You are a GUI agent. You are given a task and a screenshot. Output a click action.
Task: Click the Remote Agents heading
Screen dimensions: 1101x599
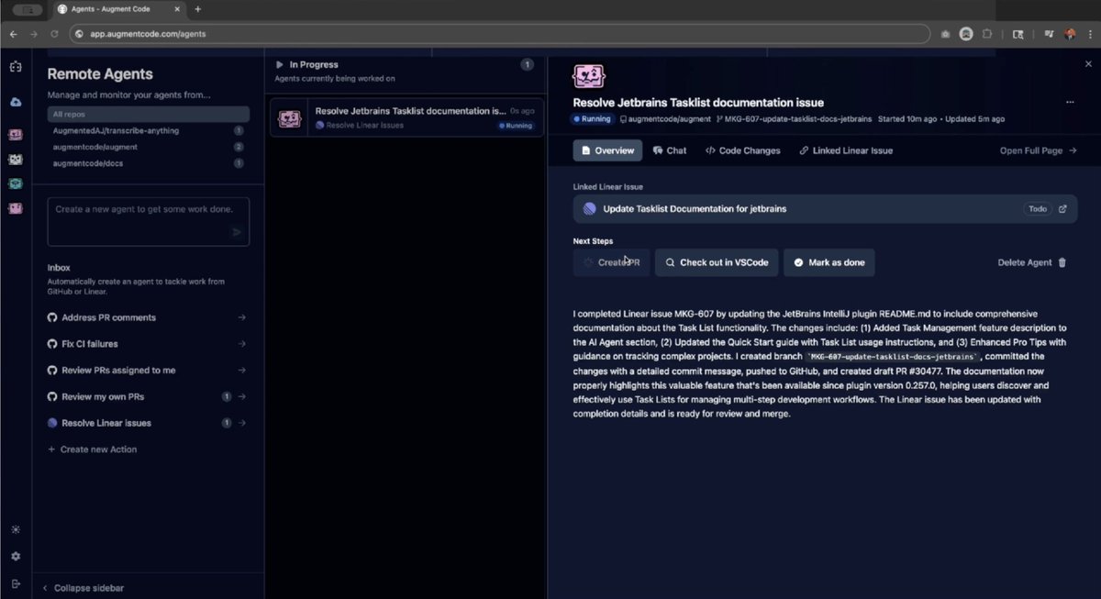pyautogui.click(x=100, y=74)
